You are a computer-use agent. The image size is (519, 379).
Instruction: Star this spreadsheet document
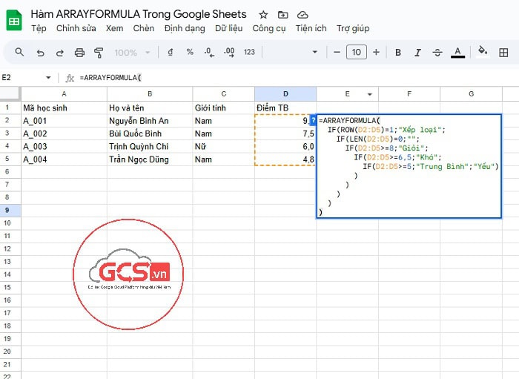click(263, 15)
